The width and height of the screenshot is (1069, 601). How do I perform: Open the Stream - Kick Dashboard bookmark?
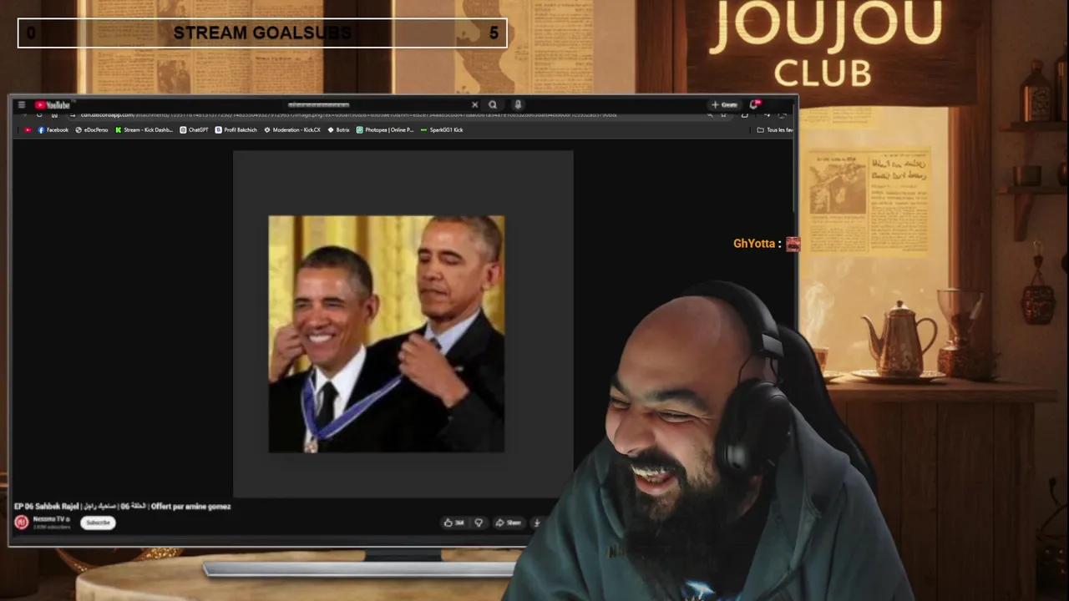coord(144,130)
